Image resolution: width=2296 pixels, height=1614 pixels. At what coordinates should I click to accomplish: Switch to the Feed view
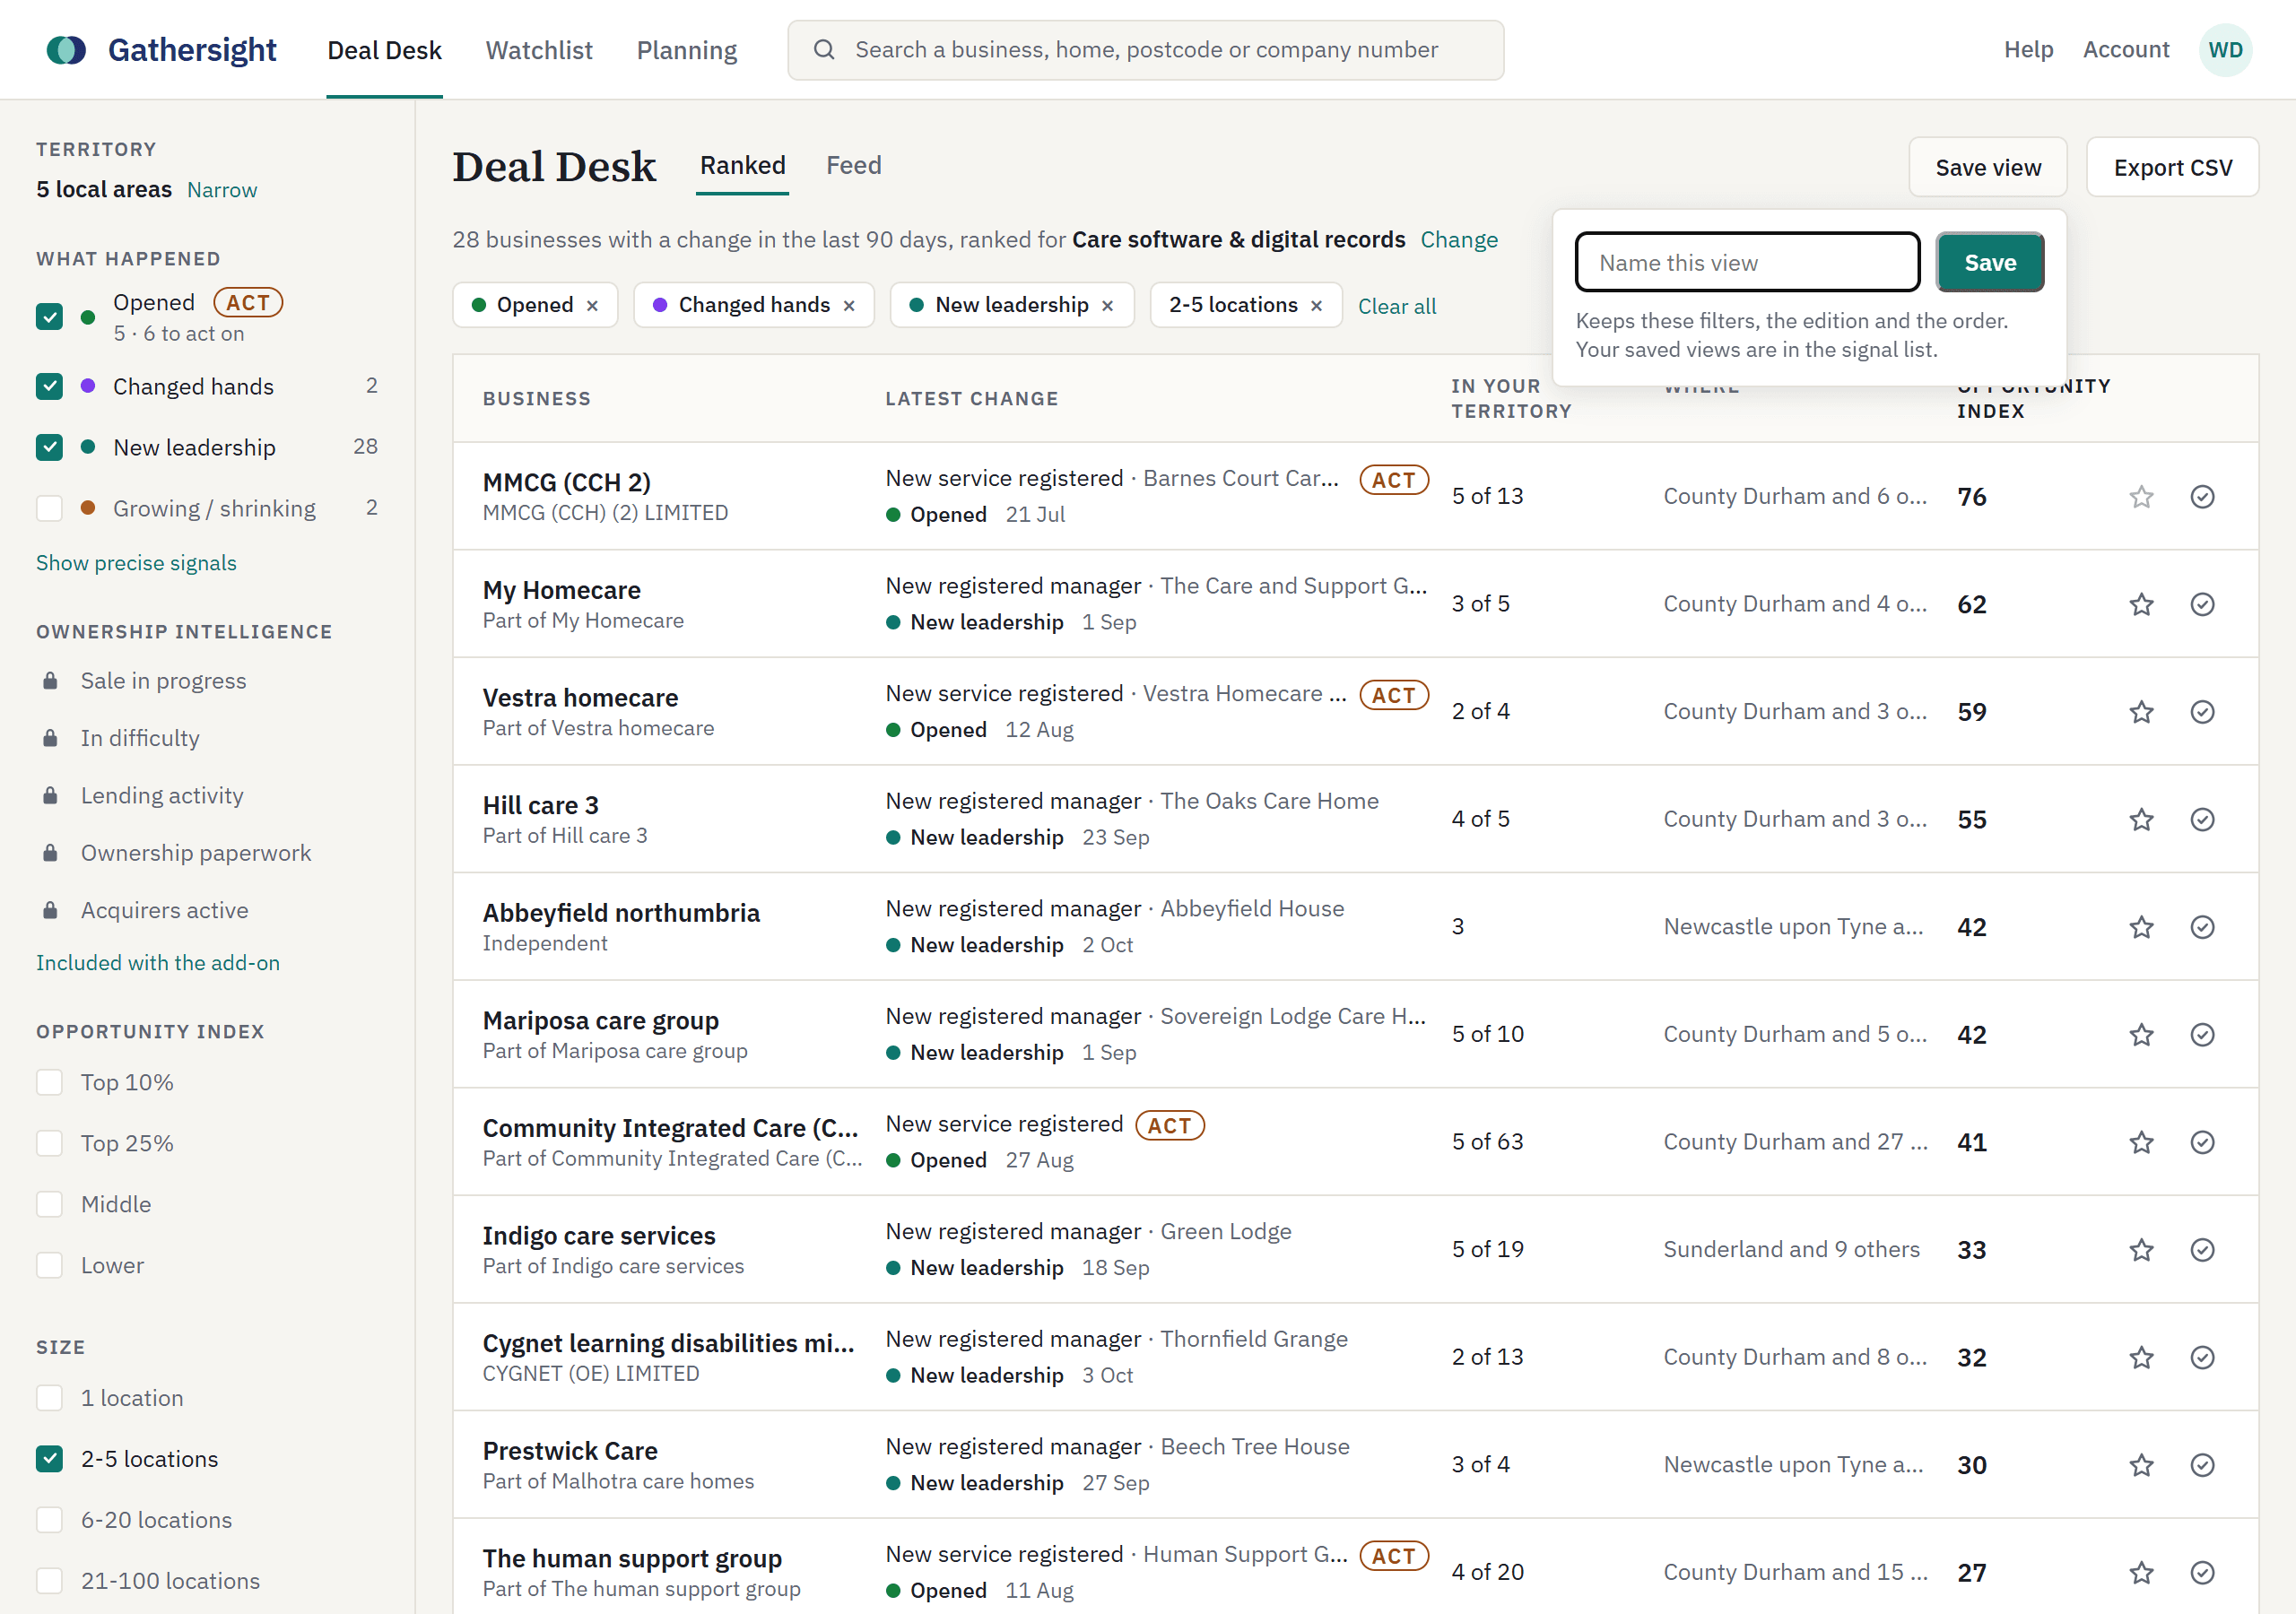[x=853, y=165]
